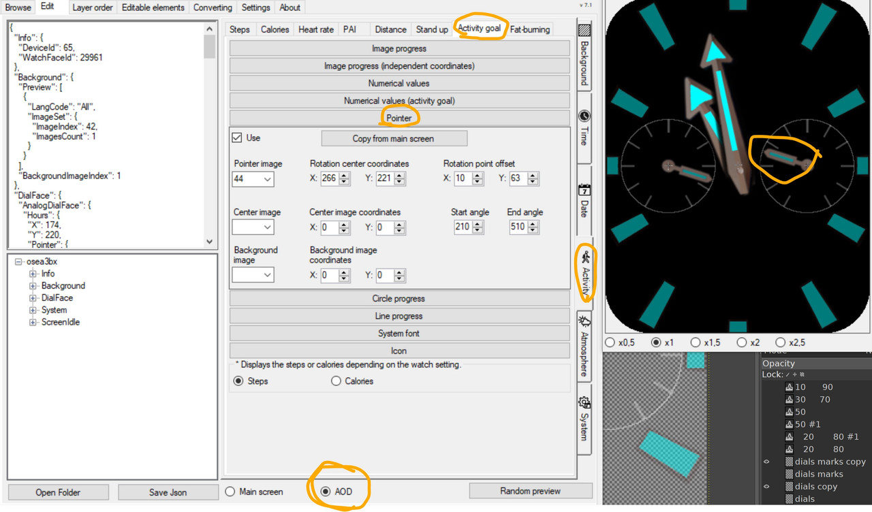Click the Random preview button
This screenshot has width=872, height=512.
pos(531,491)
